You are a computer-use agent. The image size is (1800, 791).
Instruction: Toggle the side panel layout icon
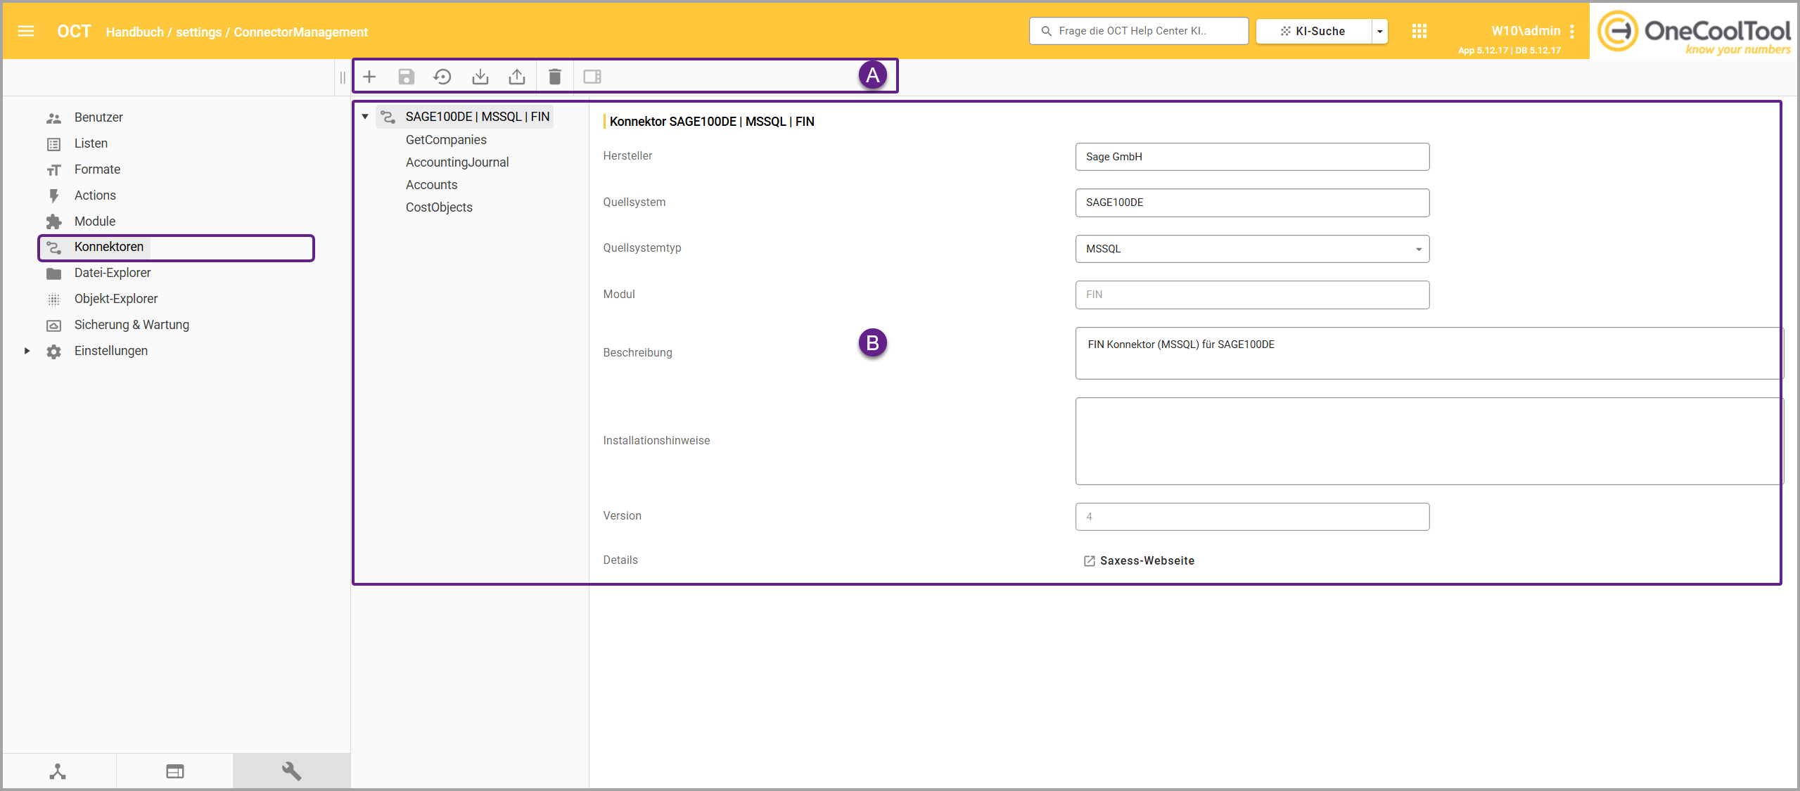coord(592,77)
